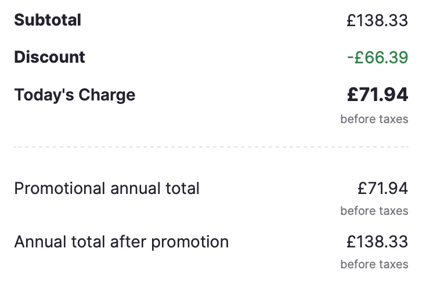Click the Annual total after promotion label
426x302 pixels.
pos(121,242)
